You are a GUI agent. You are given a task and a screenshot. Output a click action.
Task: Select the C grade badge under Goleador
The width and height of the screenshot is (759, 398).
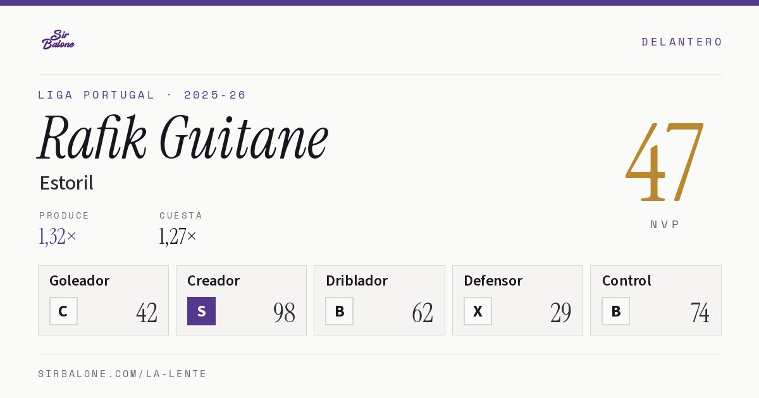63,311
